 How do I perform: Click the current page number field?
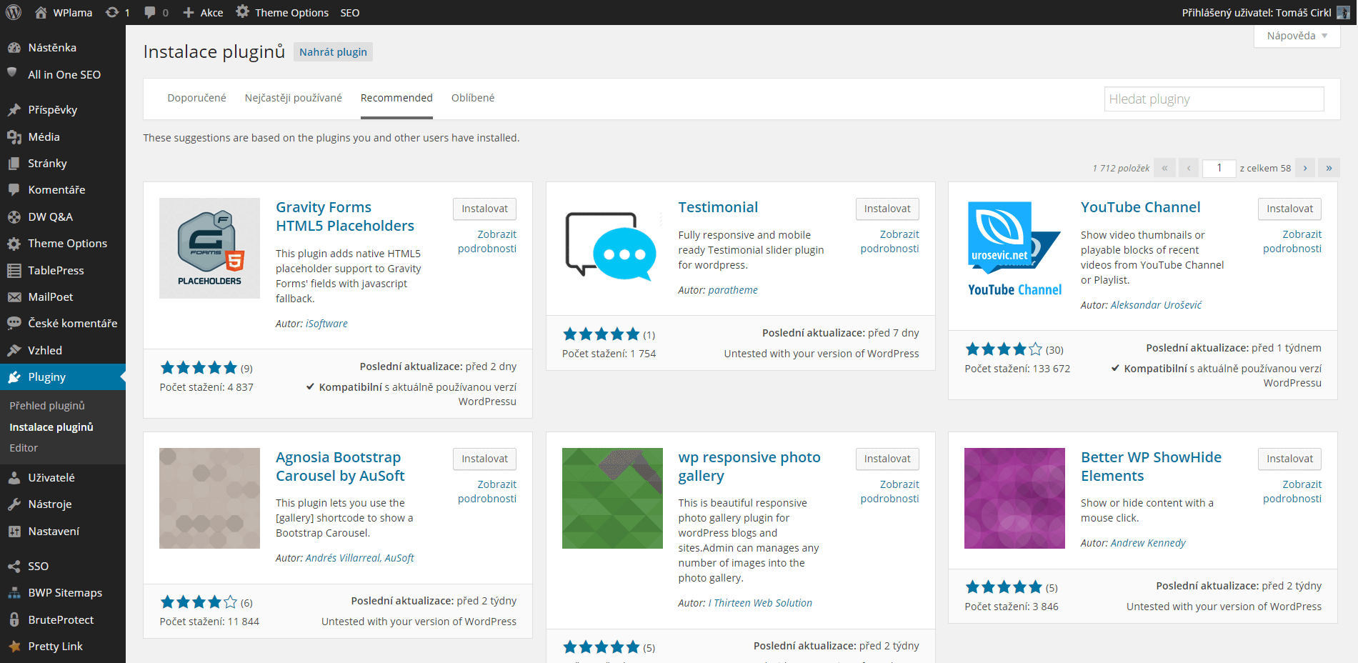[1219, 168]
